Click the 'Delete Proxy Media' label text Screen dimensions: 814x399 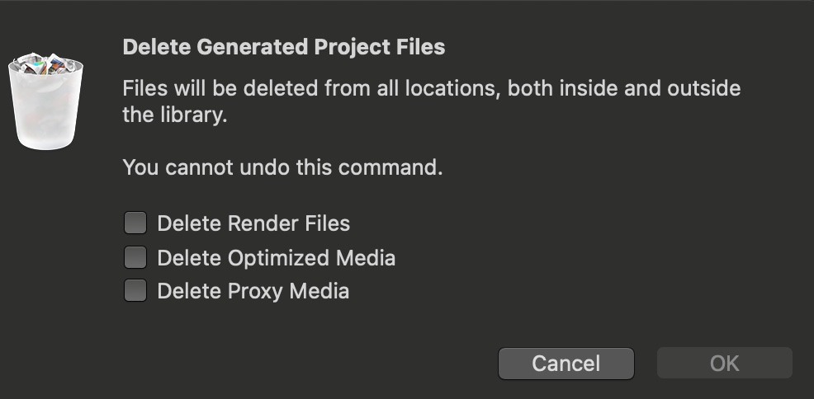(x=253, y=291)
